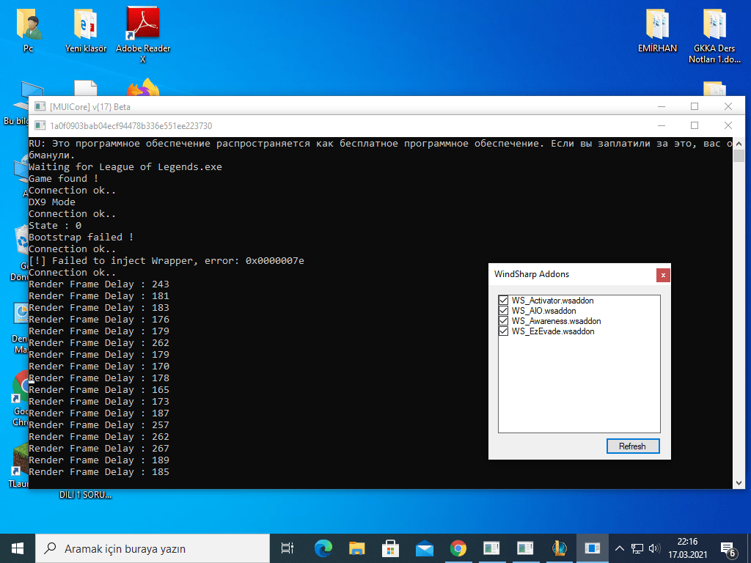The image size is (751, 563).
Task: Show hidden system tray icons
Action: 619,548
